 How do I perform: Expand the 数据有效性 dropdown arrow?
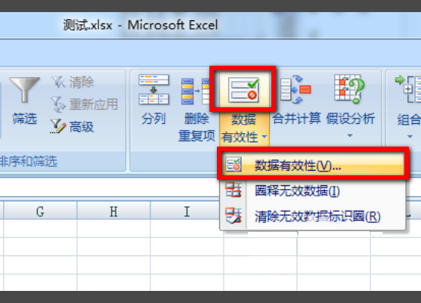265,137
